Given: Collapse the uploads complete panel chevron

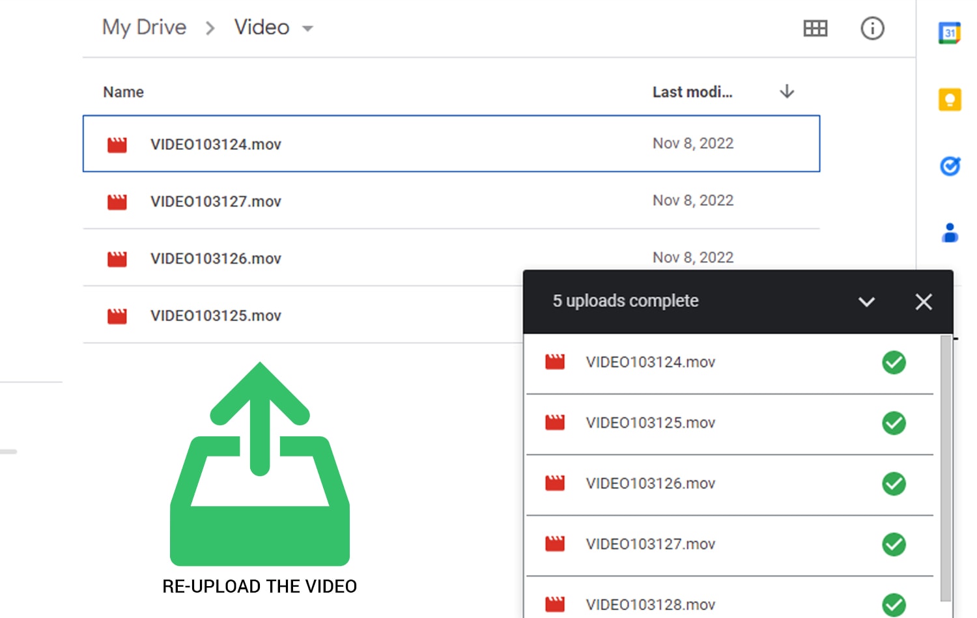Looking at the screenshot, I should tap(866, 302).
